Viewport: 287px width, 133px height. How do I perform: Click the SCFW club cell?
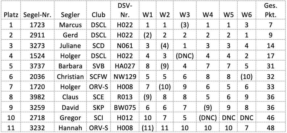[x=99, y=76]
